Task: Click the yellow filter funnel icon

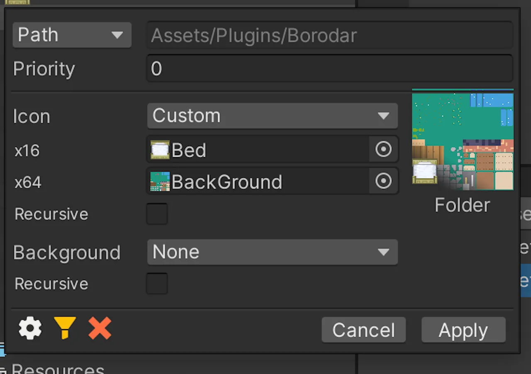Action: [x=65, y=328]
